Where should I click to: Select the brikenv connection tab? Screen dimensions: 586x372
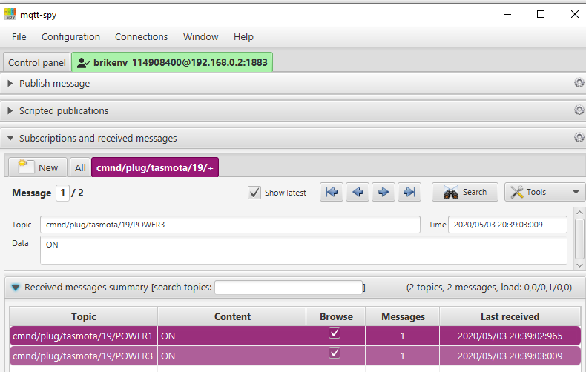click(x=172, y=62)
